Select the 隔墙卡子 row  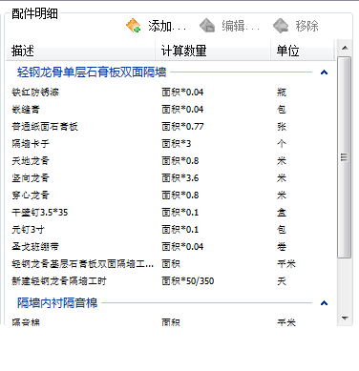click(x=171, y=144)
